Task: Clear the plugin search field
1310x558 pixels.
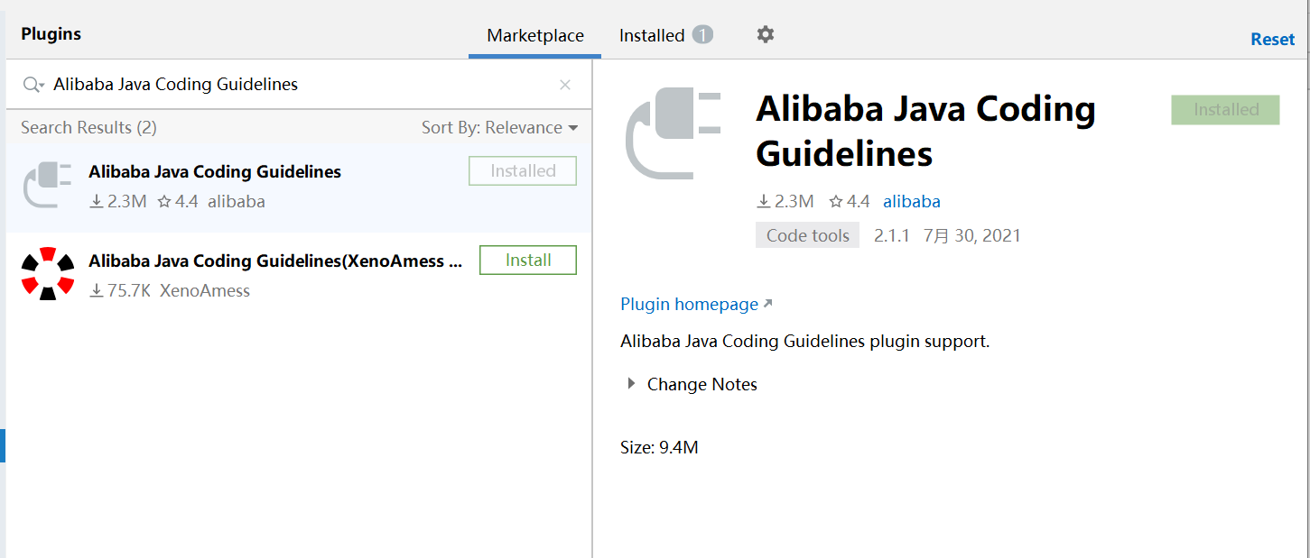Action: point(565,85)
